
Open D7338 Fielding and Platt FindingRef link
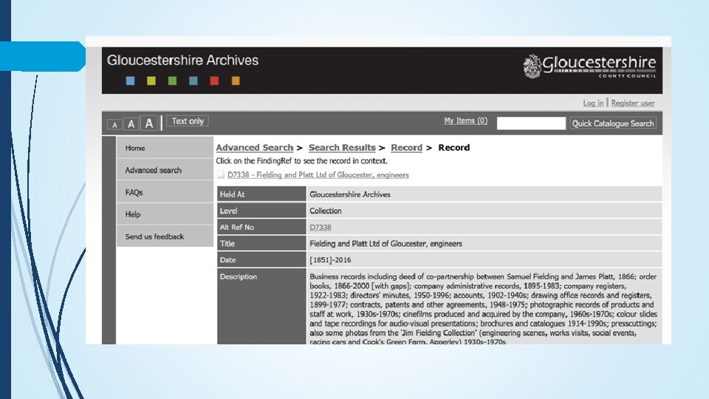click(318, 175)
